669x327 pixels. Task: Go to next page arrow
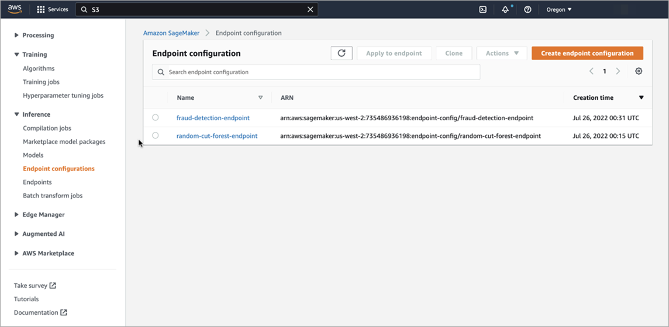pyautogui.click(x=618, y=71)
